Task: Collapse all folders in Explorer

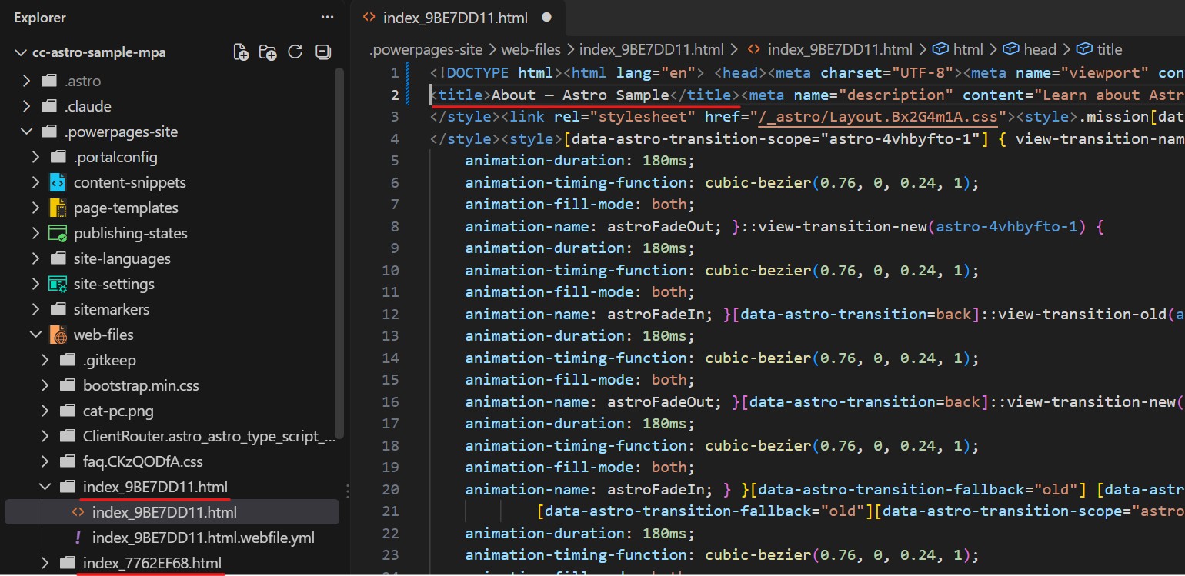Action: point(323,52)
